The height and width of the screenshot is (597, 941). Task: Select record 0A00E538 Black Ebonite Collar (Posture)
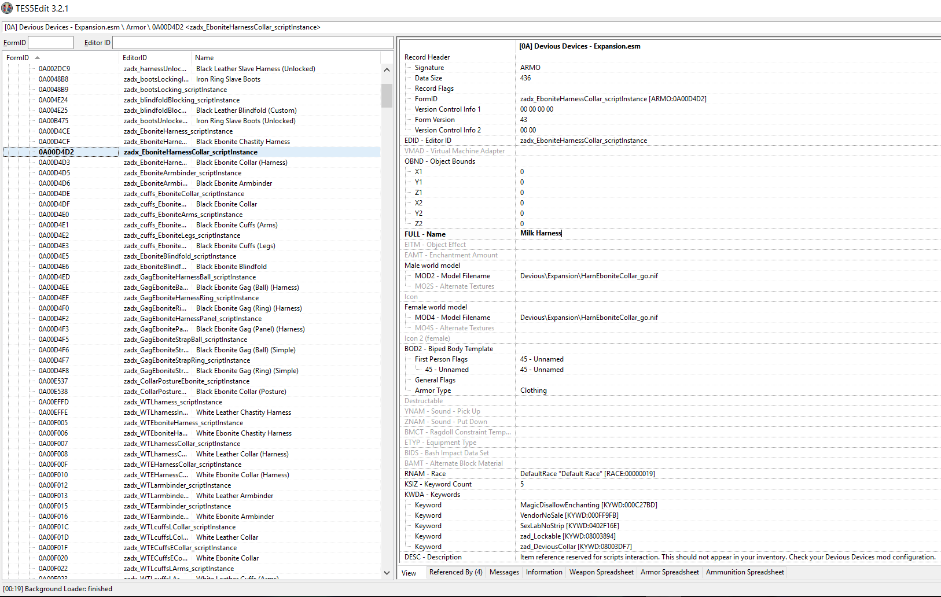click(x=192, y=392)
